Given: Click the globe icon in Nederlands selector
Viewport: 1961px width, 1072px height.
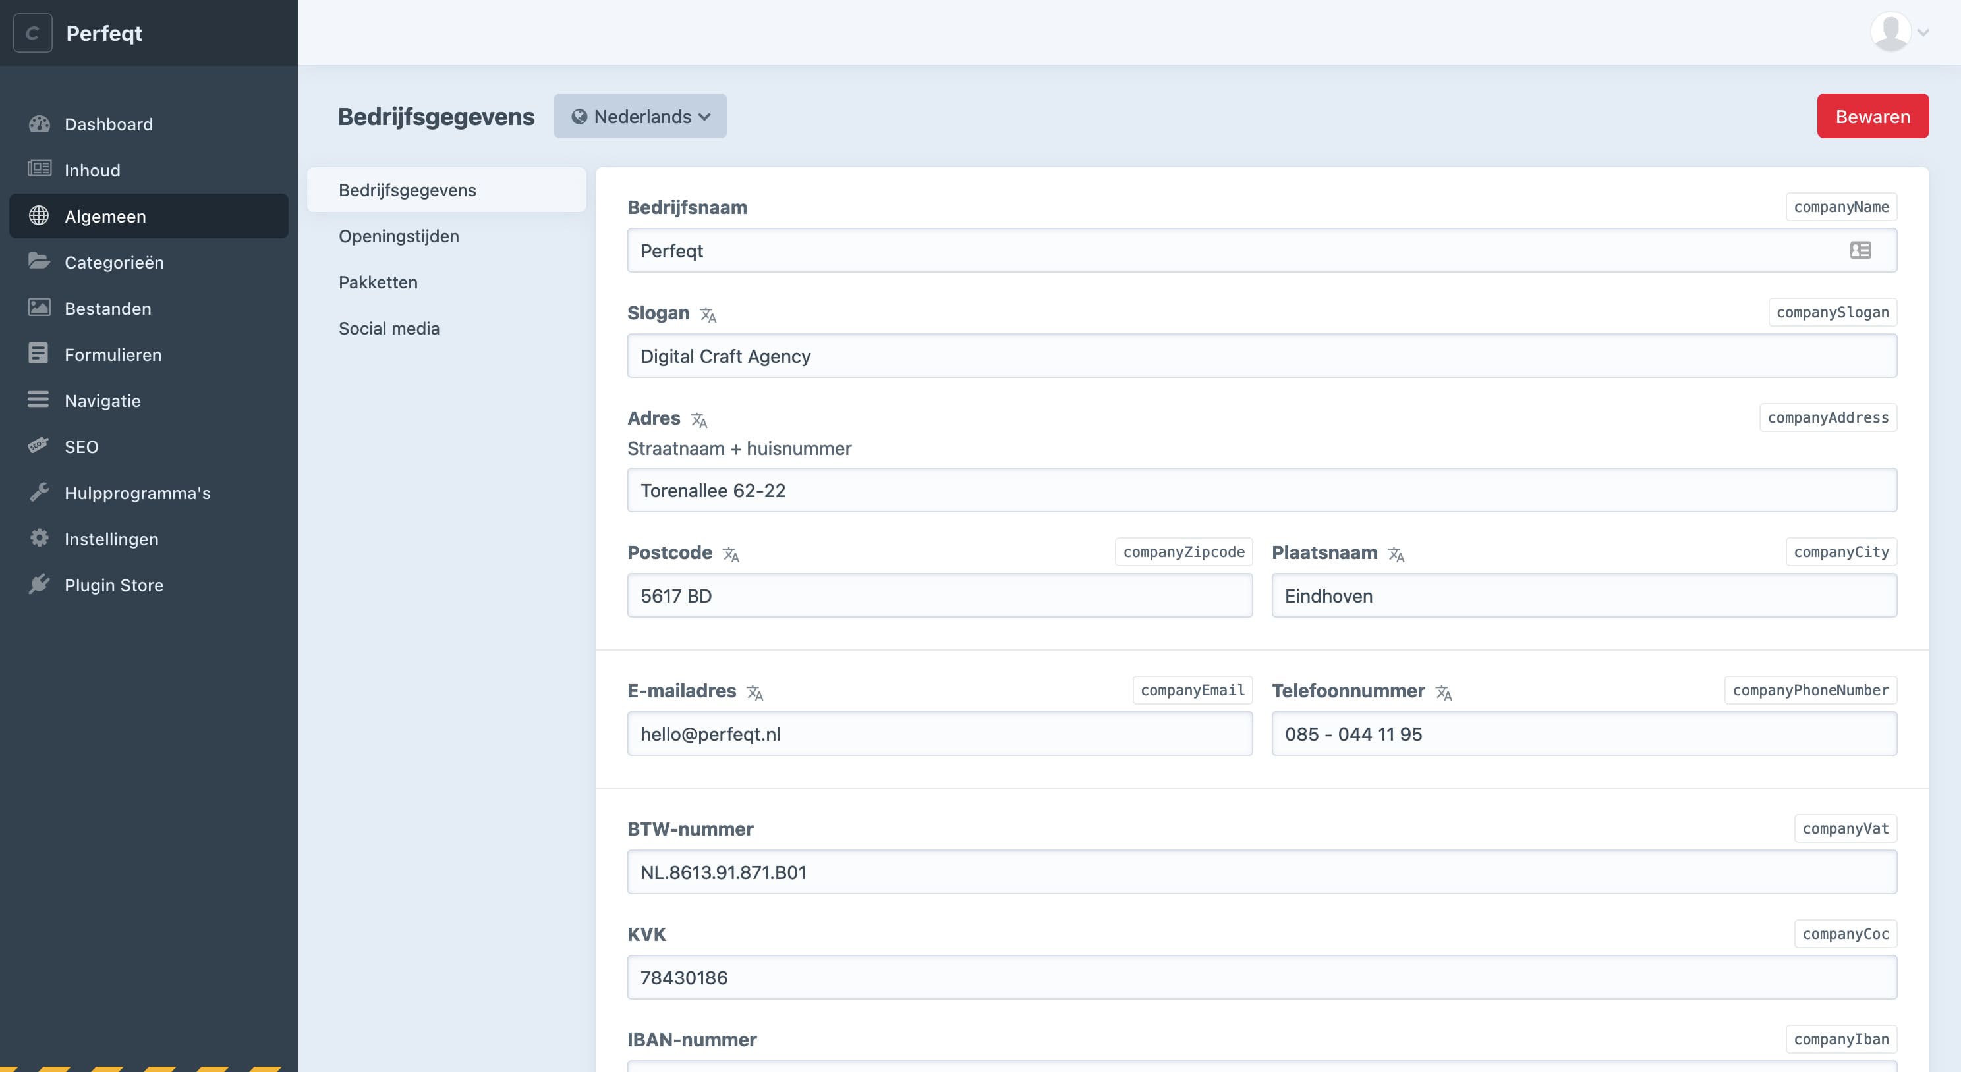Looking at the screenshot, I should pyautogui.click(x=579, y=116).
